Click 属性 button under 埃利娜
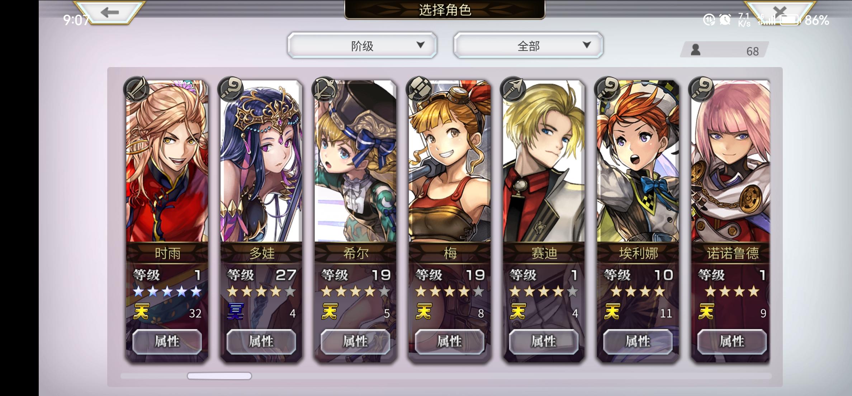Screen dimensions: 852x396 point(638,341)
